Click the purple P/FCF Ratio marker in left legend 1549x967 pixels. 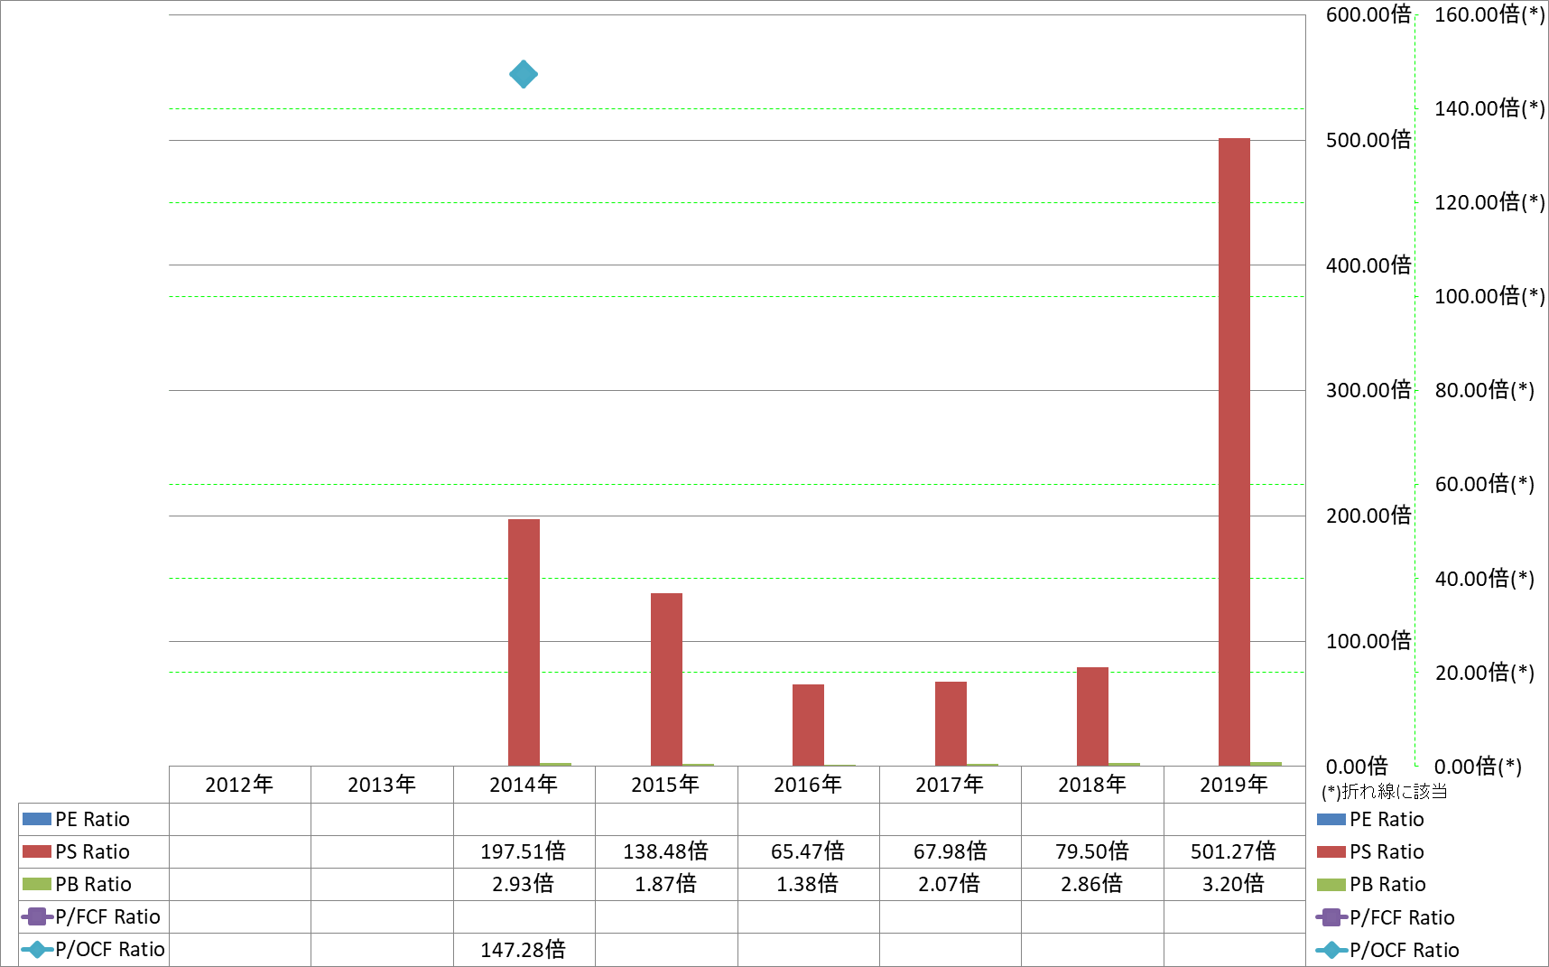tap(37, 916)
